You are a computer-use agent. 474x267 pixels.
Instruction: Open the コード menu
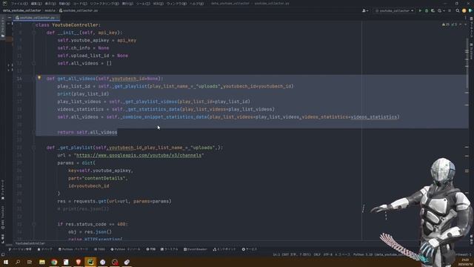click(x=80, y=3)
